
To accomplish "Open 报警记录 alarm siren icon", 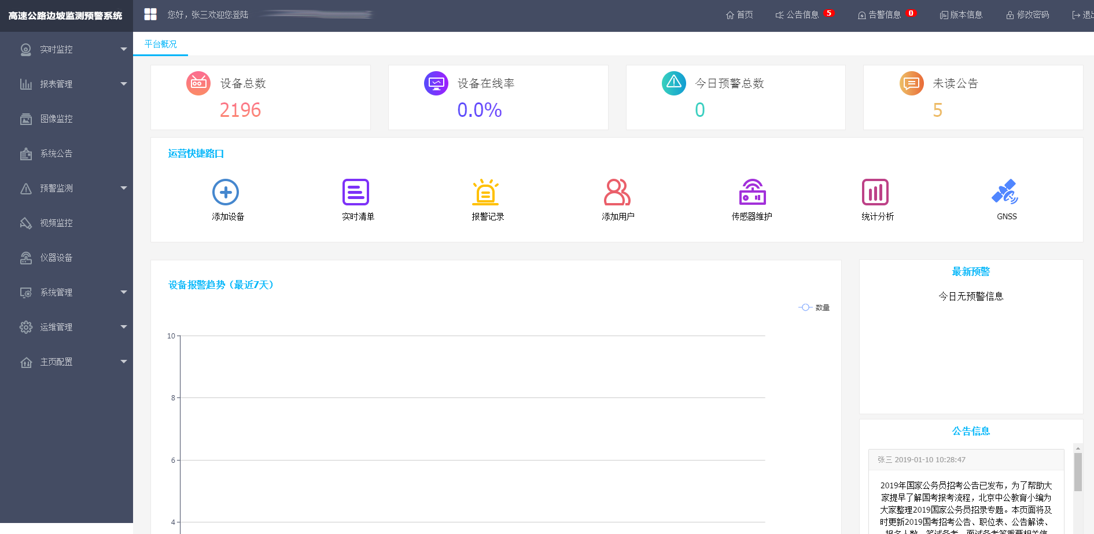I will (485, 193).
